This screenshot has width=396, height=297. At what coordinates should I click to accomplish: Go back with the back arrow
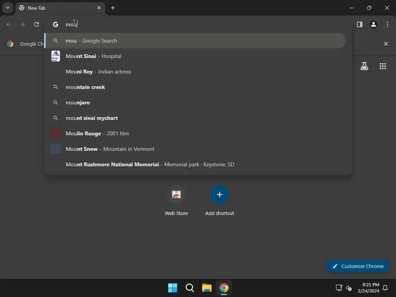point(9,24)
